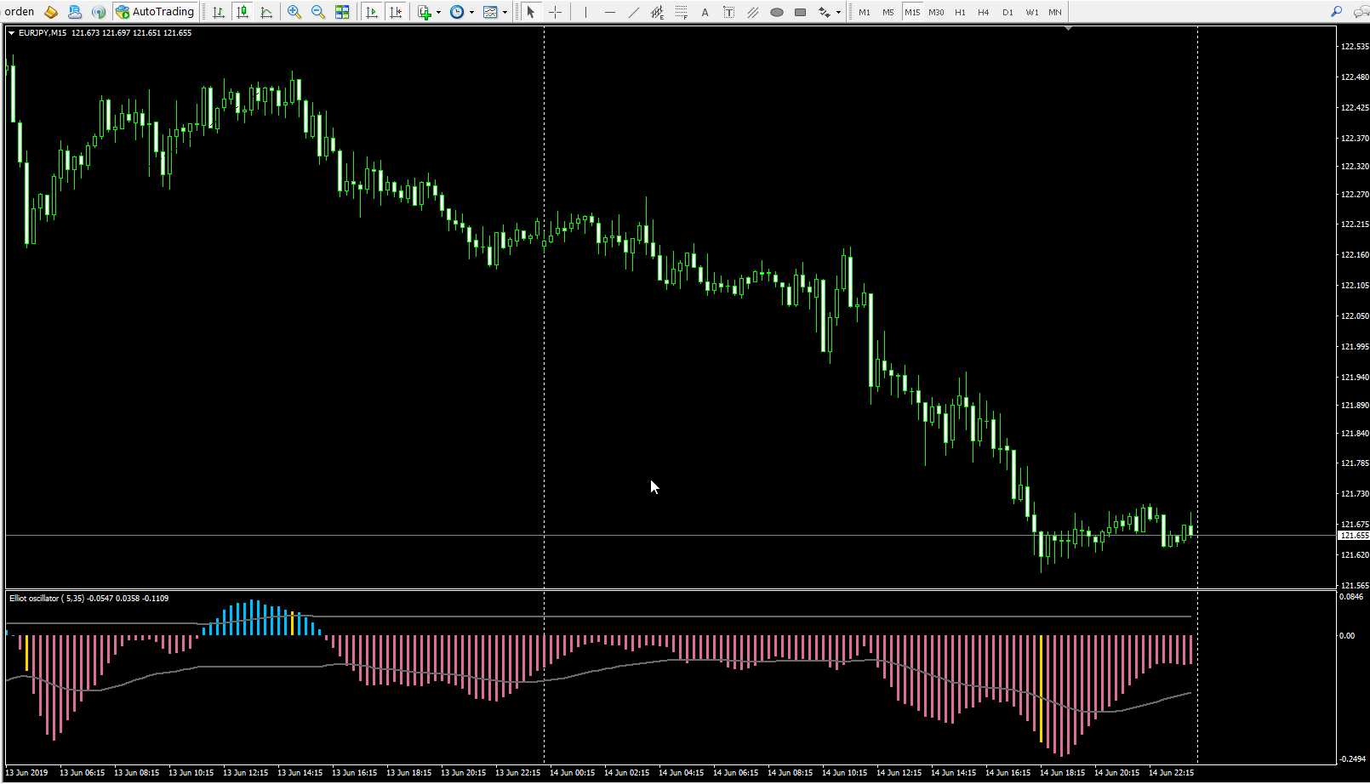Click the add indicators icon

(x=425, y=12)
